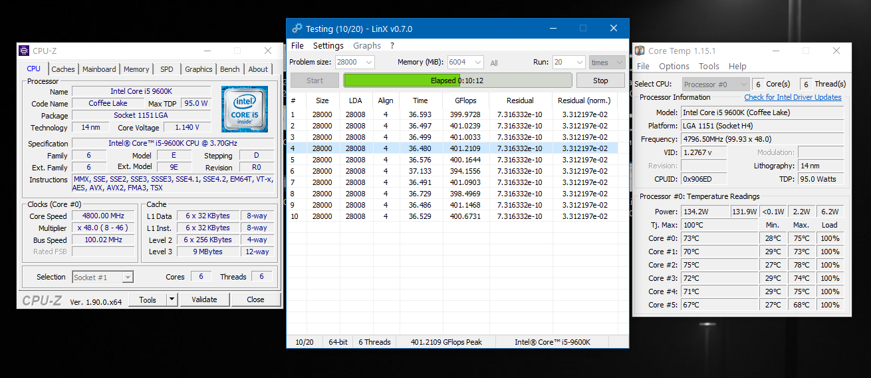Click the CPU-Z title bar icon
The image size is (871, 378).
coord(24,51)
